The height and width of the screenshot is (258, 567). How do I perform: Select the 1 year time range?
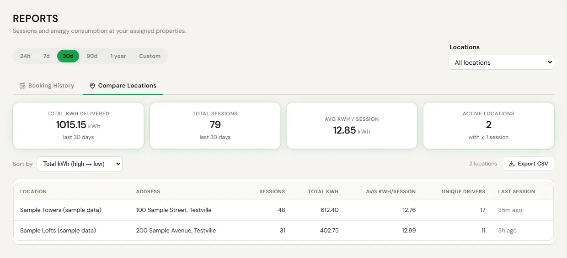coord(118,56)
